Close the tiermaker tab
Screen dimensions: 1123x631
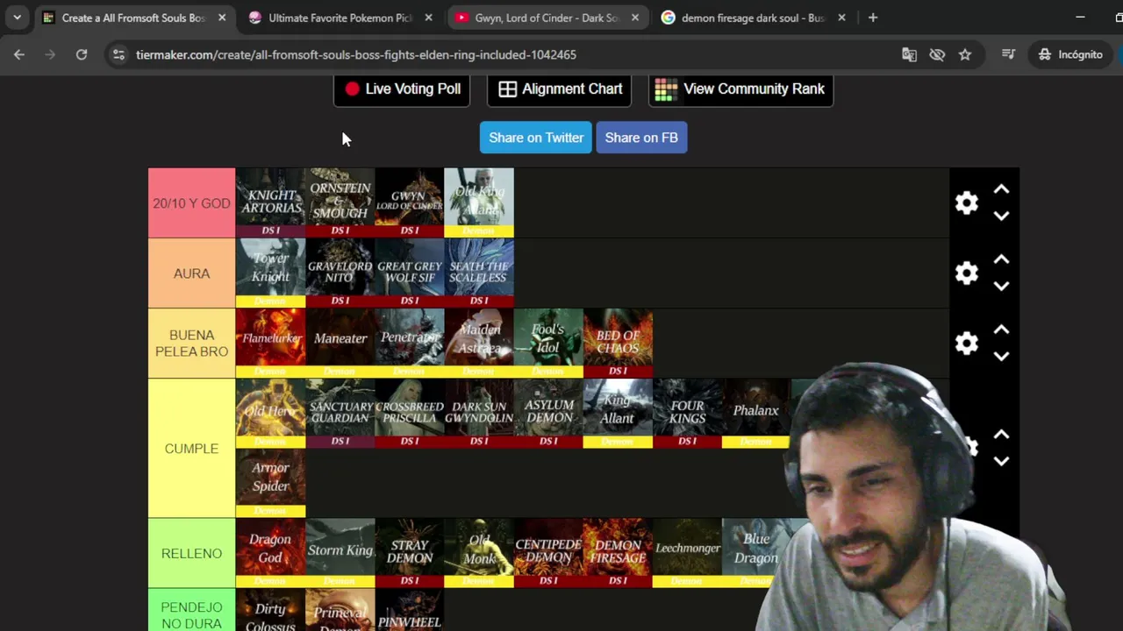coord(222,18)
